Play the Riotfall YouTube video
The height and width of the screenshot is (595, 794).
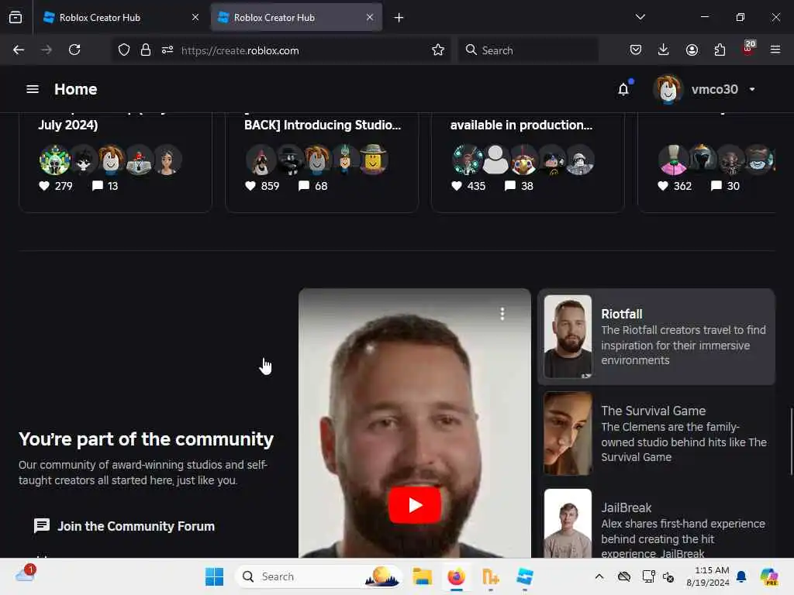(414, 504)
